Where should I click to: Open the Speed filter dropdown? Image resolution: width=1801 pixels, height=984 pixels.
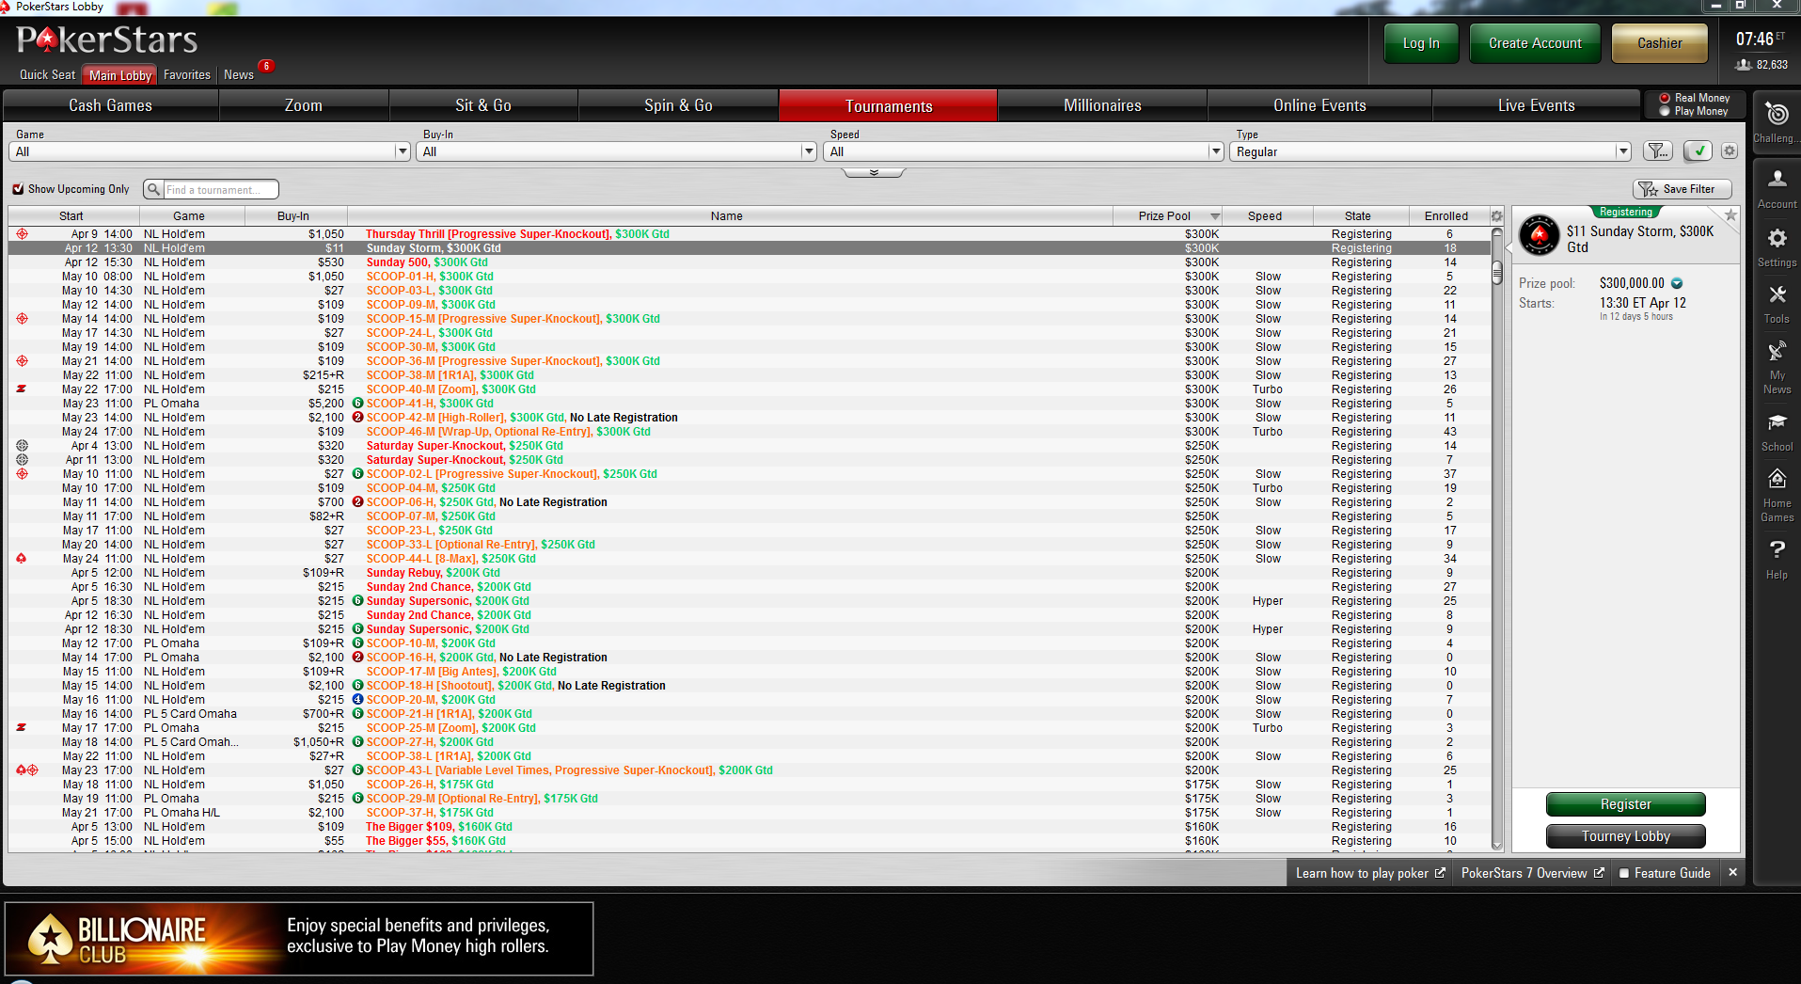[1023, 151]
